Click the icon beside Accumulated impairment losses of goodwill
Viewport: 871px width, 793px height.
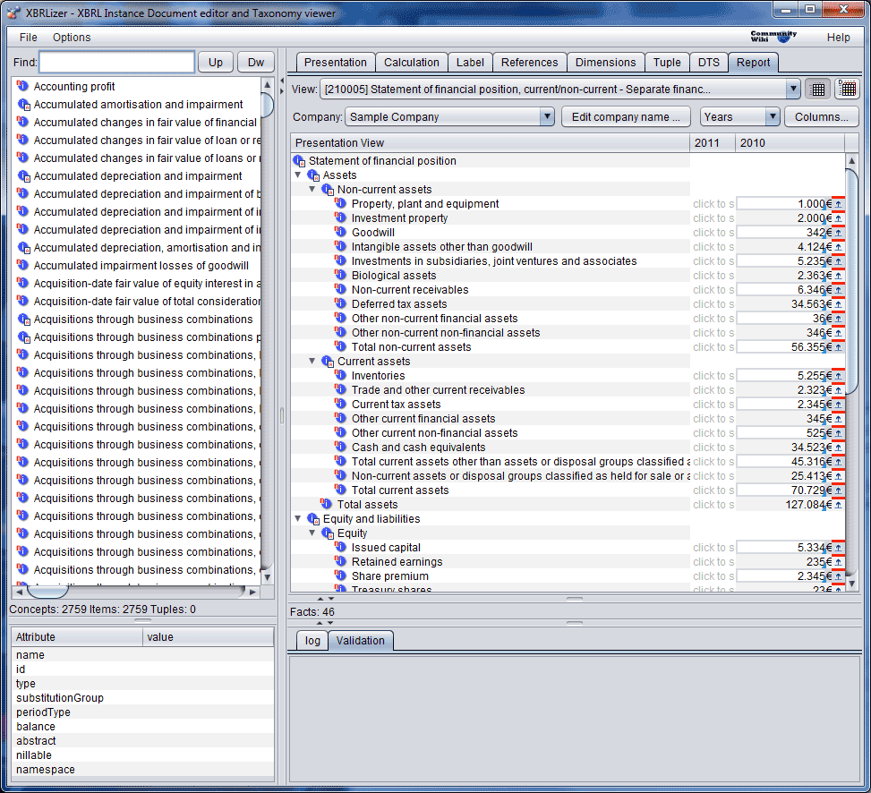23,266
